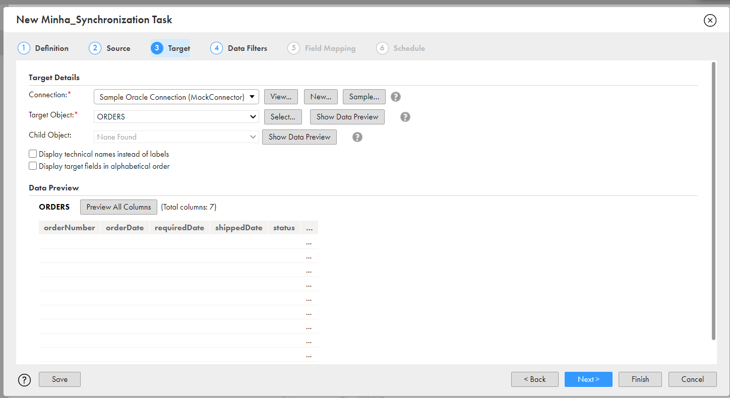Viewport: 730px width, 398px height.
Task: Select the Target step tab
Action: point(170,48)
